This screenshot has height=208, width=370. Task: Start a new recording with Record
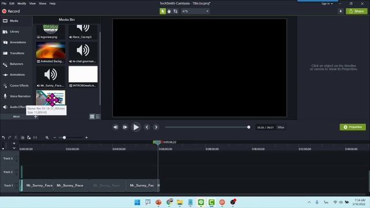tap(11, 12)
